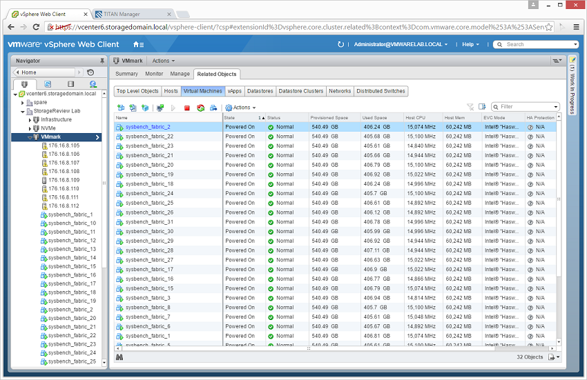Viewport: 587px width, 380px height.
Task: Sort by Provisioned Space column header
Action: (334, 117)
